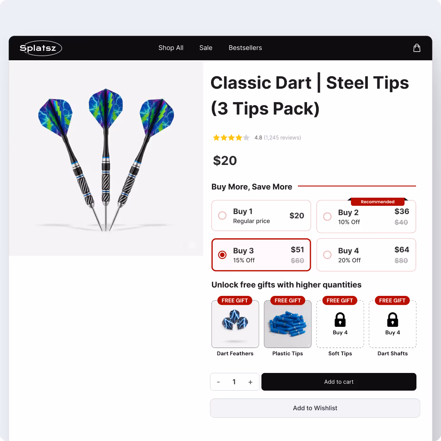Open the 1,245 reviews link
The height and width of the screenshot is (441, 441).
coord(283,137)
